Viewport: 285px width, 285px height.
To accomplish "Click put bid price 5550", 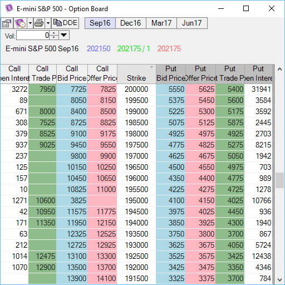I will (x=171, y=90).
